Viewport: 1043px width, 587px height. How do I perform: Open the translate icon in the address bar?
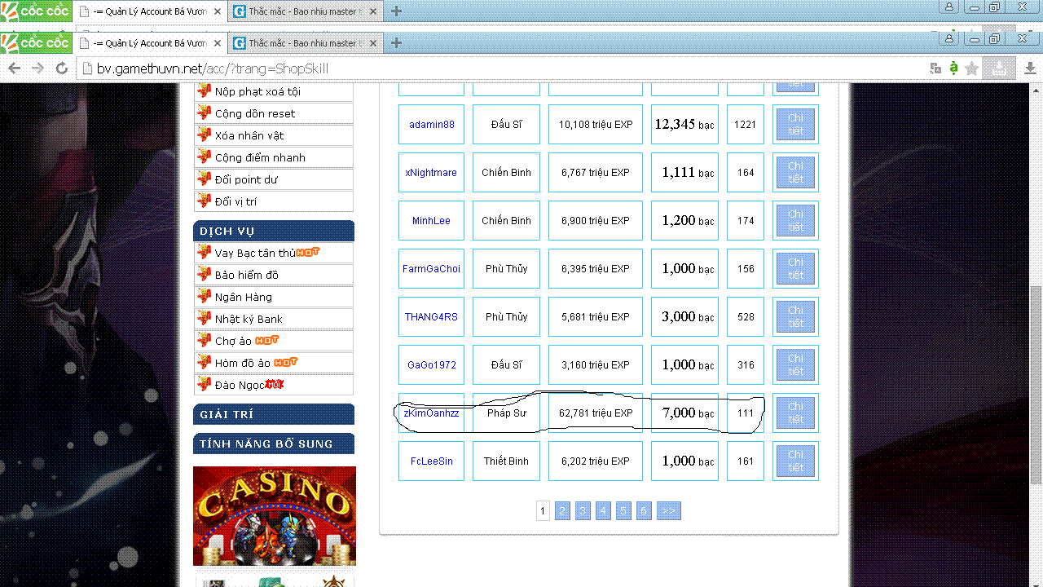point(935,68)
